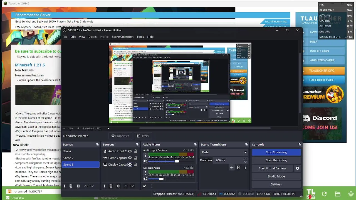This screenshot has height=200, width=356.
Task: Add a new source with plus icon
Action: point(105,186)
